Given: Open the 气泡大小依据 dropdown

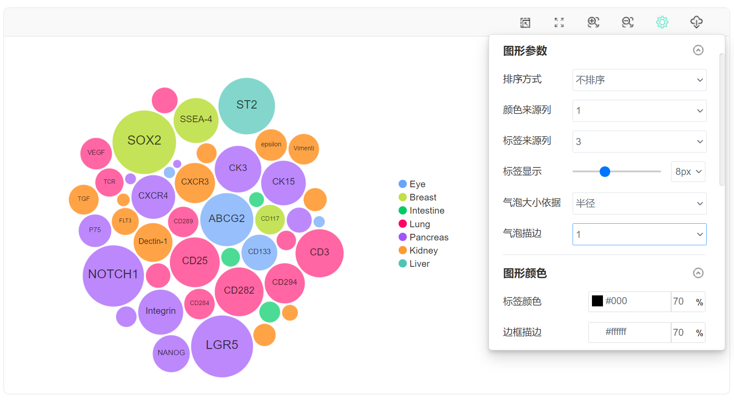Looking at the screenshot, I should click(x=639, y=204).
